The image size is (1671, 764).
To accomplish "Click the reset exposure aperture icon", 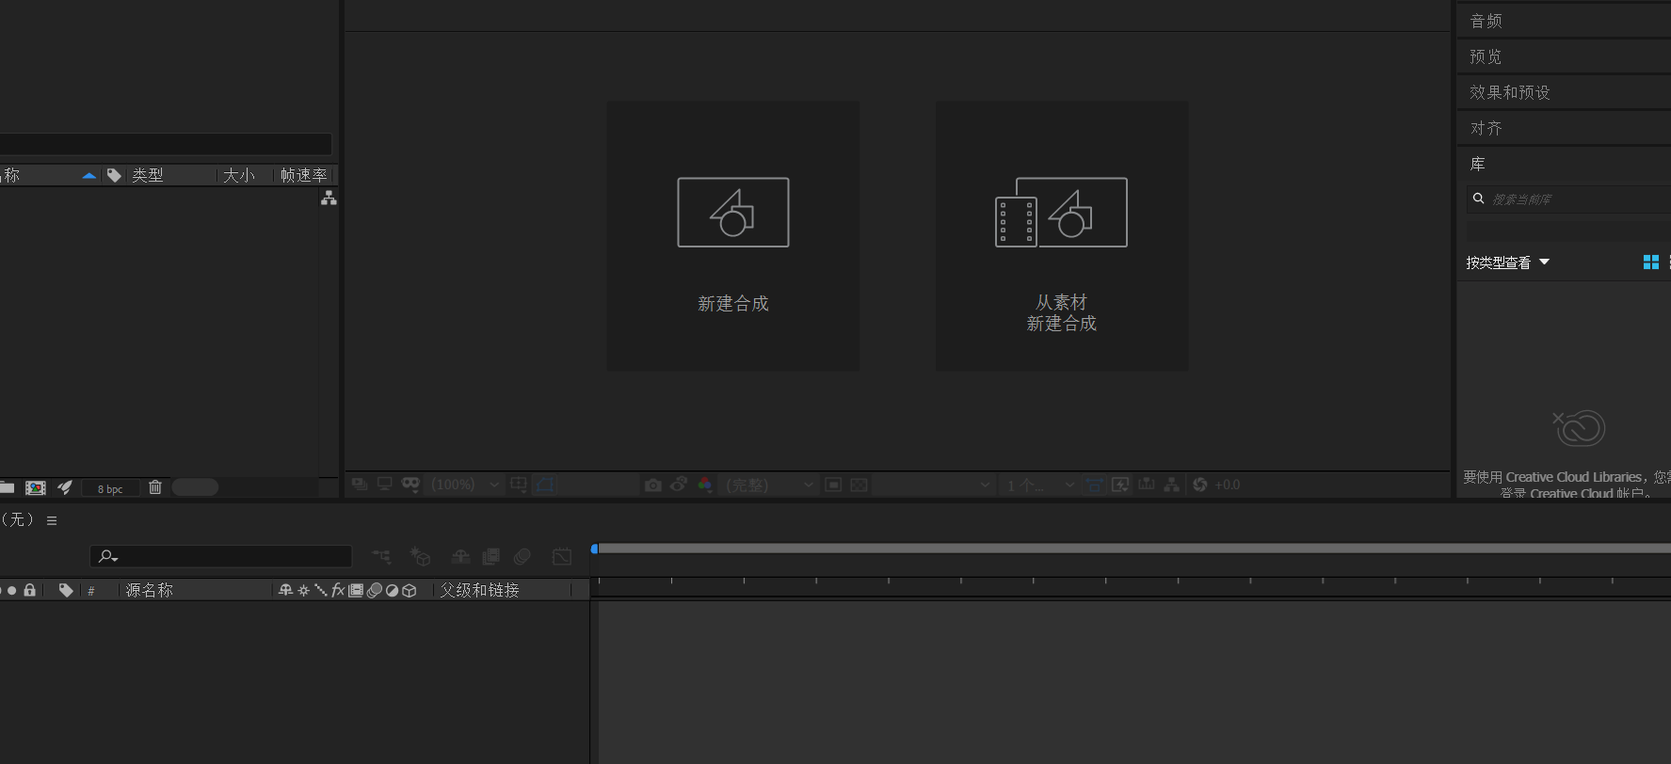I will 1200,485.
